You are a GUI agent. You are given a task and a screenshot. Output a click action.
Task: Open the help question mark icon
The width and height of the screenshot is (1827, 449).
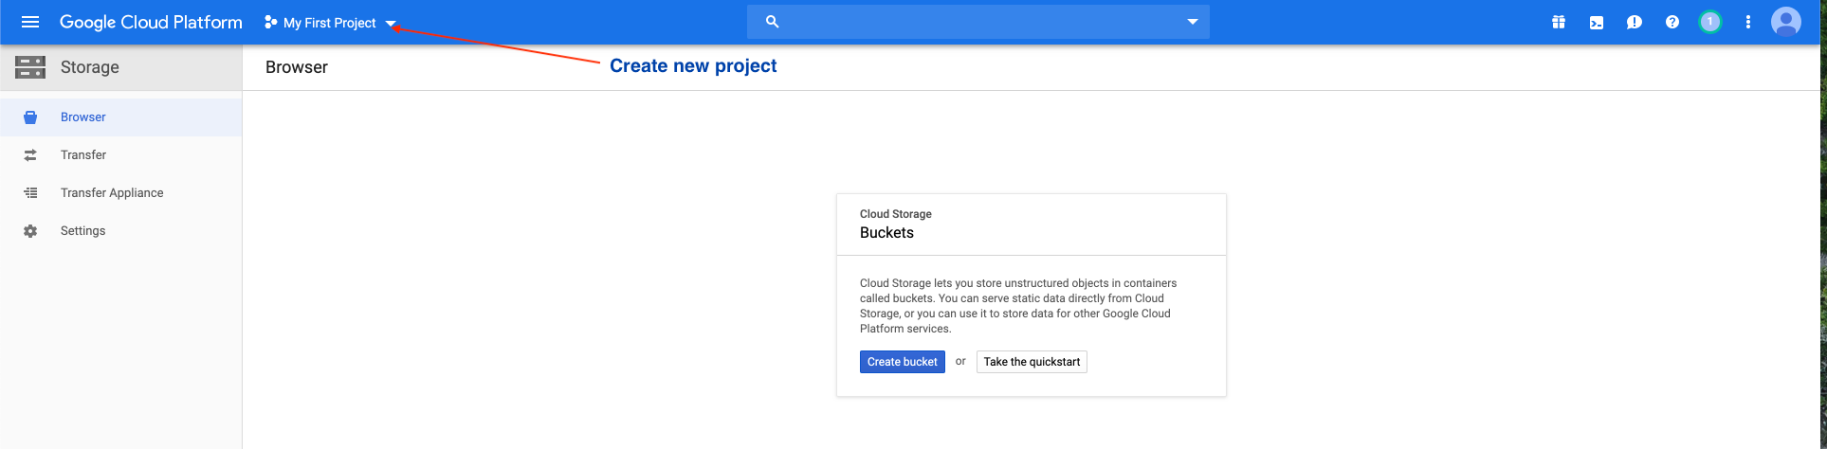[x=1672, y=22]
